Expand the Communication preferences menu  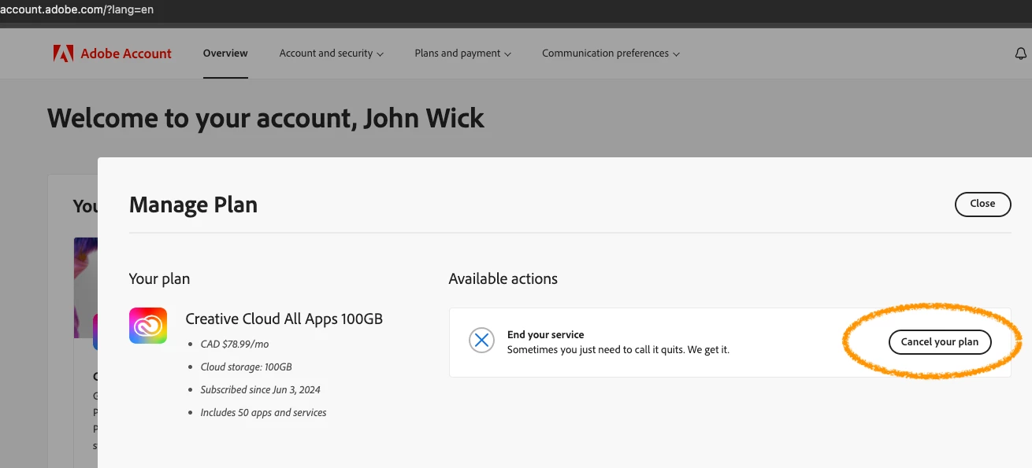[x=611, y=53]
